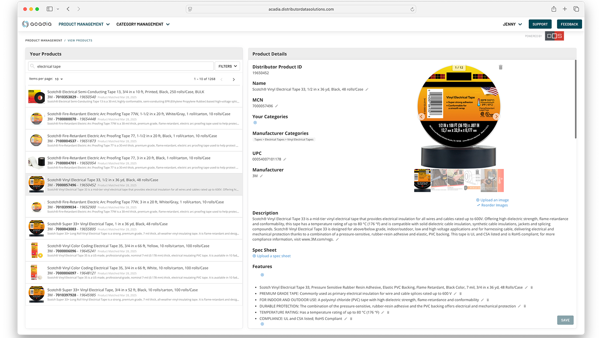Edit the Manufacturer field pencil icon

click(261, 176)
